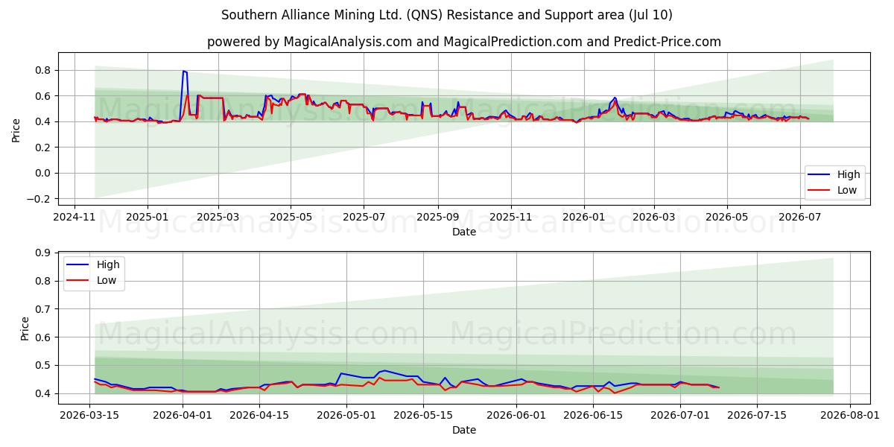
Task: Click the '2026-05' tick label in top chart
Action: click(727, 216)
